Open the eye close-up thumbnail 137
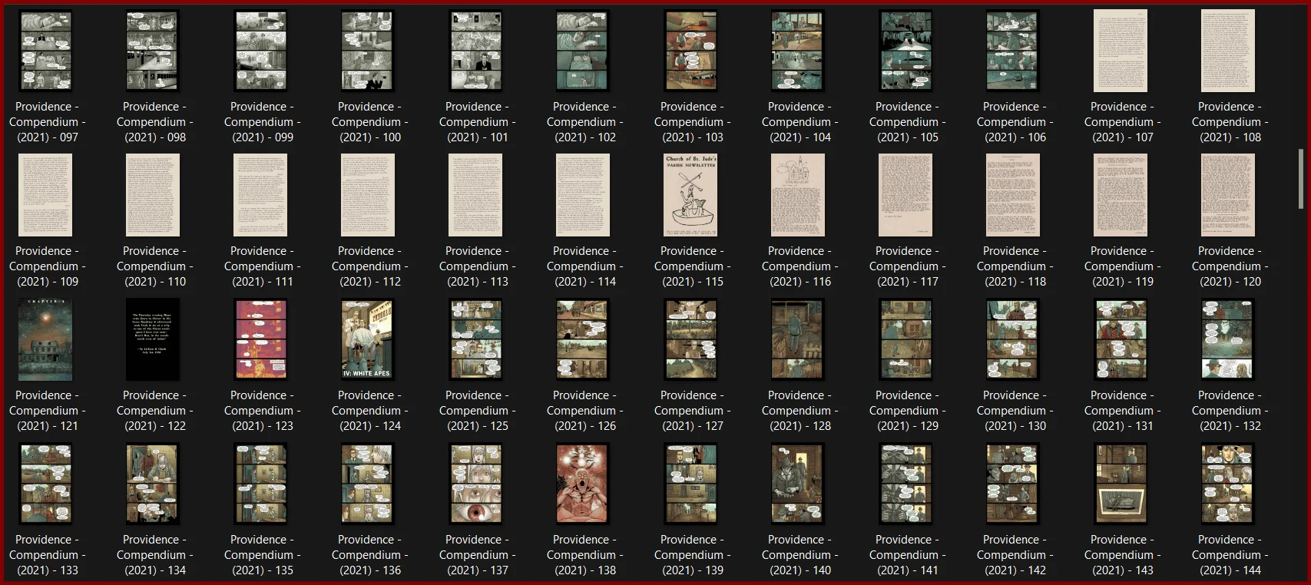 click(x=475, y=484)
